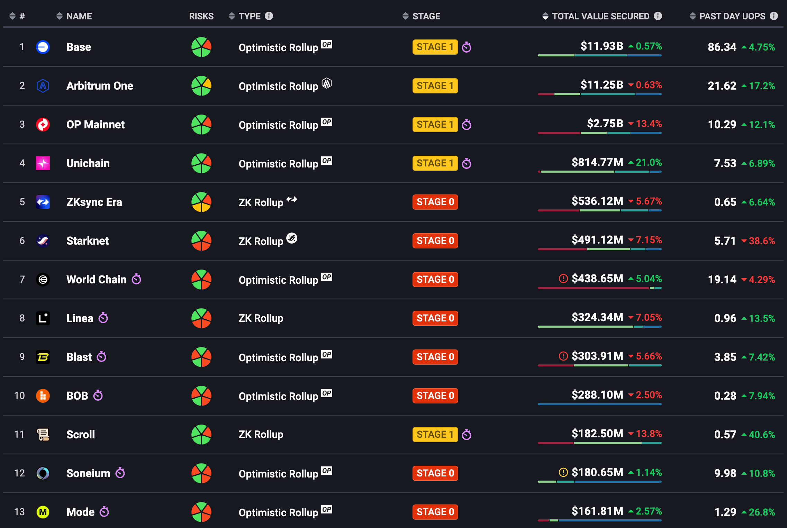Viewport: 787px width, 528px height.
Task: Sort the table by # column
Action: pos(17,16)
